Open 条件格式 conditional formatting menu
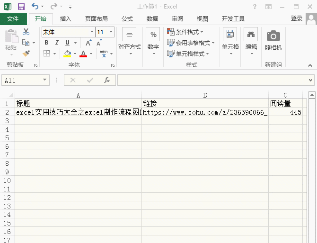Screen dimensions: 317x243 (185, 32)
